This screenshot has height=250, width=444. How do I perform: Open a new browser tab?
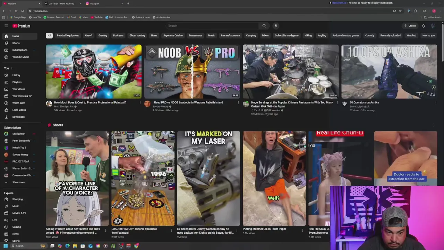point(128,3)
